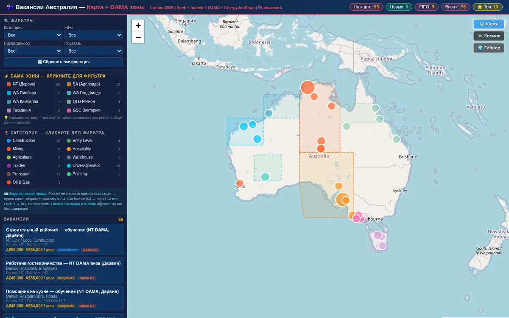Viewport: 509px width, 318px height.
Task: Open the Kinetic link
Action: [90, 204]
